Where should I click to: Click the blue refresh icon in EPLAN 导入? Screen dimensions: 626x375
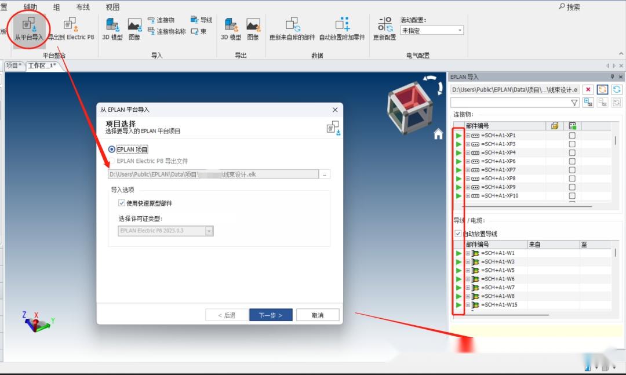pyautogui.click(x=617, y=89)
